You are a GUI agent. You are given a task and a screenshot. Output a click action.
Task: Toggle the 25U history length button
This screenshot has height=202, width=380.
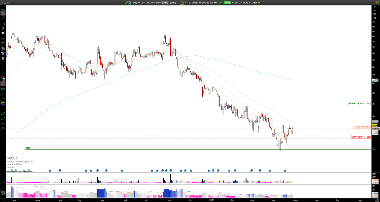[x=148, y=3]
